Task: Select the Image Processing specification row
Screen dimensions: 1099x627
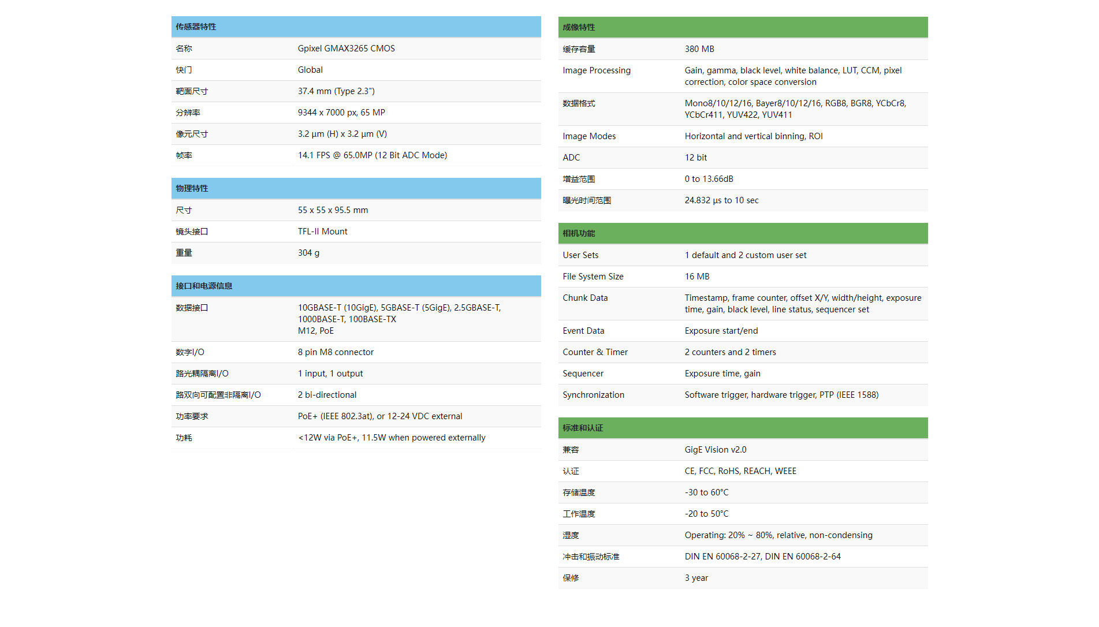Action: 742,76
